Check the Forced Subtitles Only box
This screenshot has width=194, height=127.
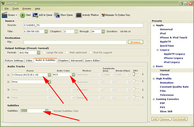pos(51,111)
